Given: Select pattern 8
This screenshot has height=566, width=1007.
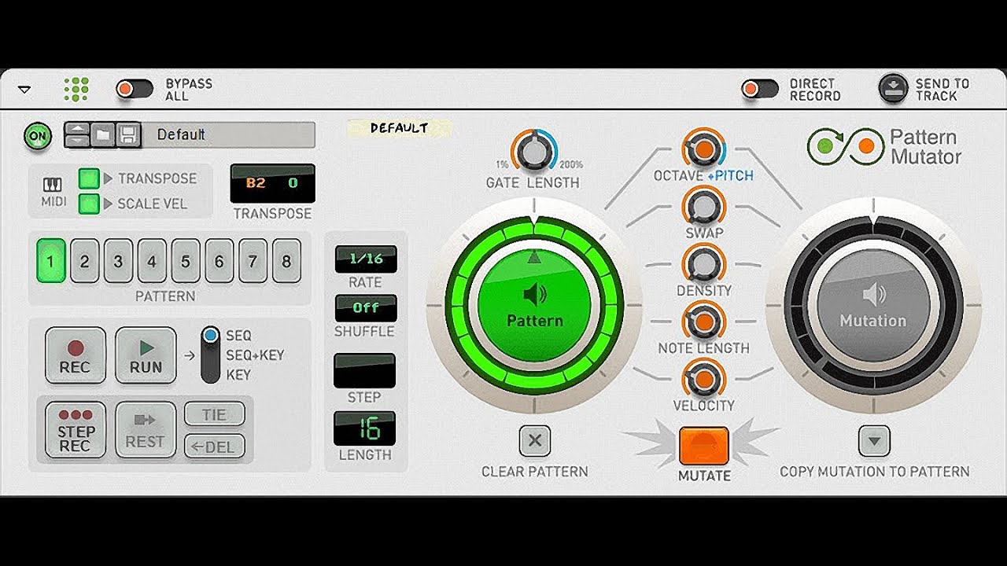Looking at the screenshot, I should (x=286, y=261).
